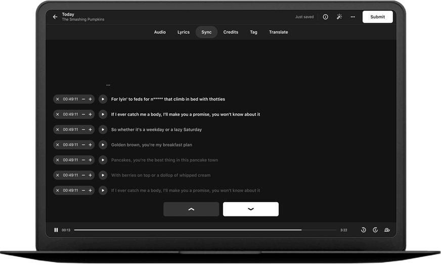The height and width of the screenshot is (265, 441).
Task: Toggle slow playback speed snail icon
Action: [x=387, y=230]
